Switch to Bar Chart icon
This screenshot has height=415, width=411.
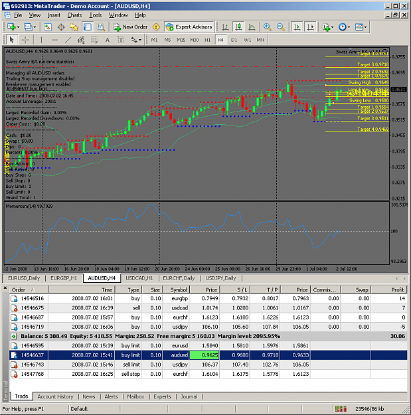coord(225,27)
